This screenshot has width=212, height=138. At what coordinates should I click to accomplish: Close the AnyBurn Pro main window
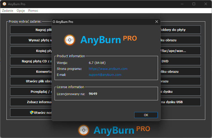[206, 4]
